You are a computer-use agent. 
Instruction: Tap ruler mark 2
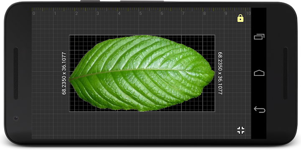(77, 13)
